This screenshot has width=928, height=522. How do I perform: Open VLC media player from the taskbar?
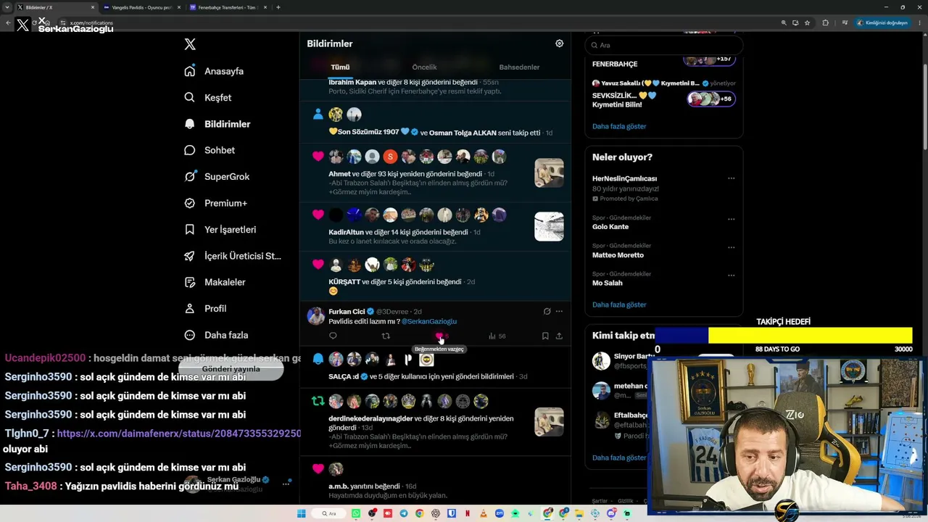(x=484, y=513)
